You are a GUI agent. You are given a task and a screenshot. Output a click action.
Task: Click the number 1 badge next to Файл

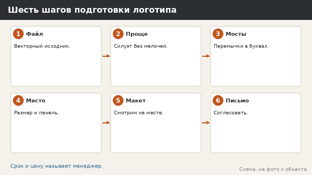click(18, 34)
